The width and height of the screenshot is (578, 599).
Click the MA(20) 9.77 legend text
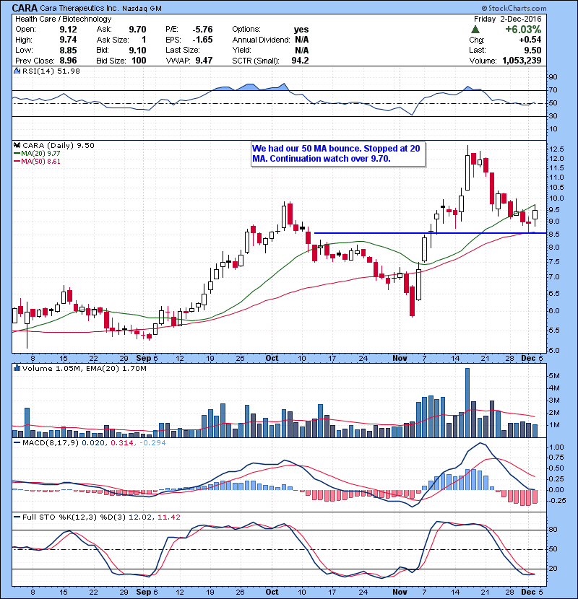click(41, 154)
